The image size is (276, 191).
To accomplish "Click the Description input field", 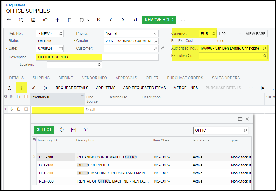I will click(x=97, y=57).
